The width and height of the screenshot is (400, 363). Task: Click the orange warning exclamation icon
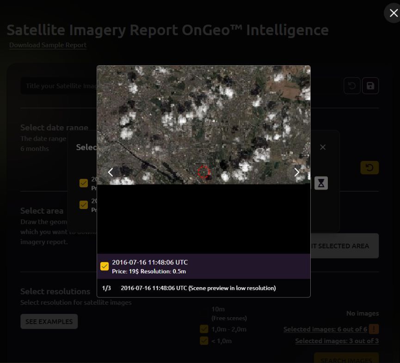[374, 329]
